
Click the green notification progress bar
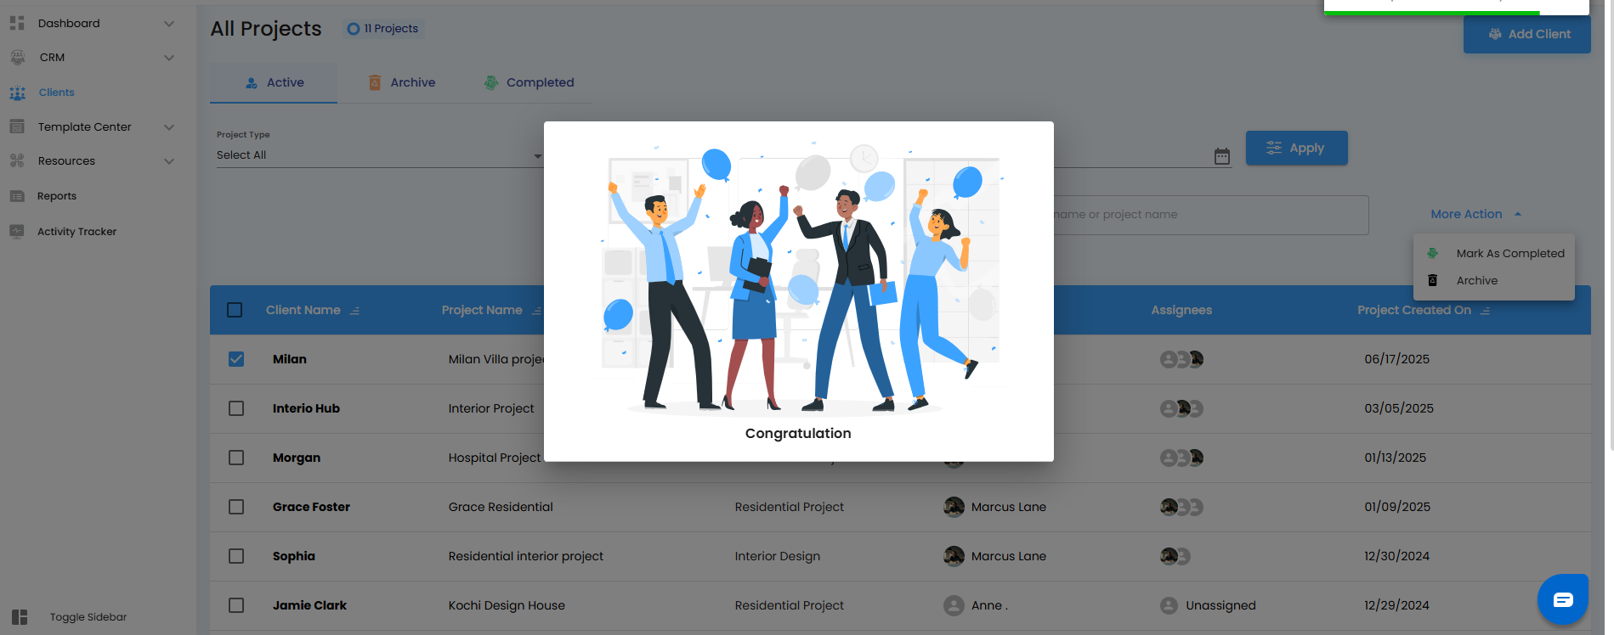point(1432,13)
